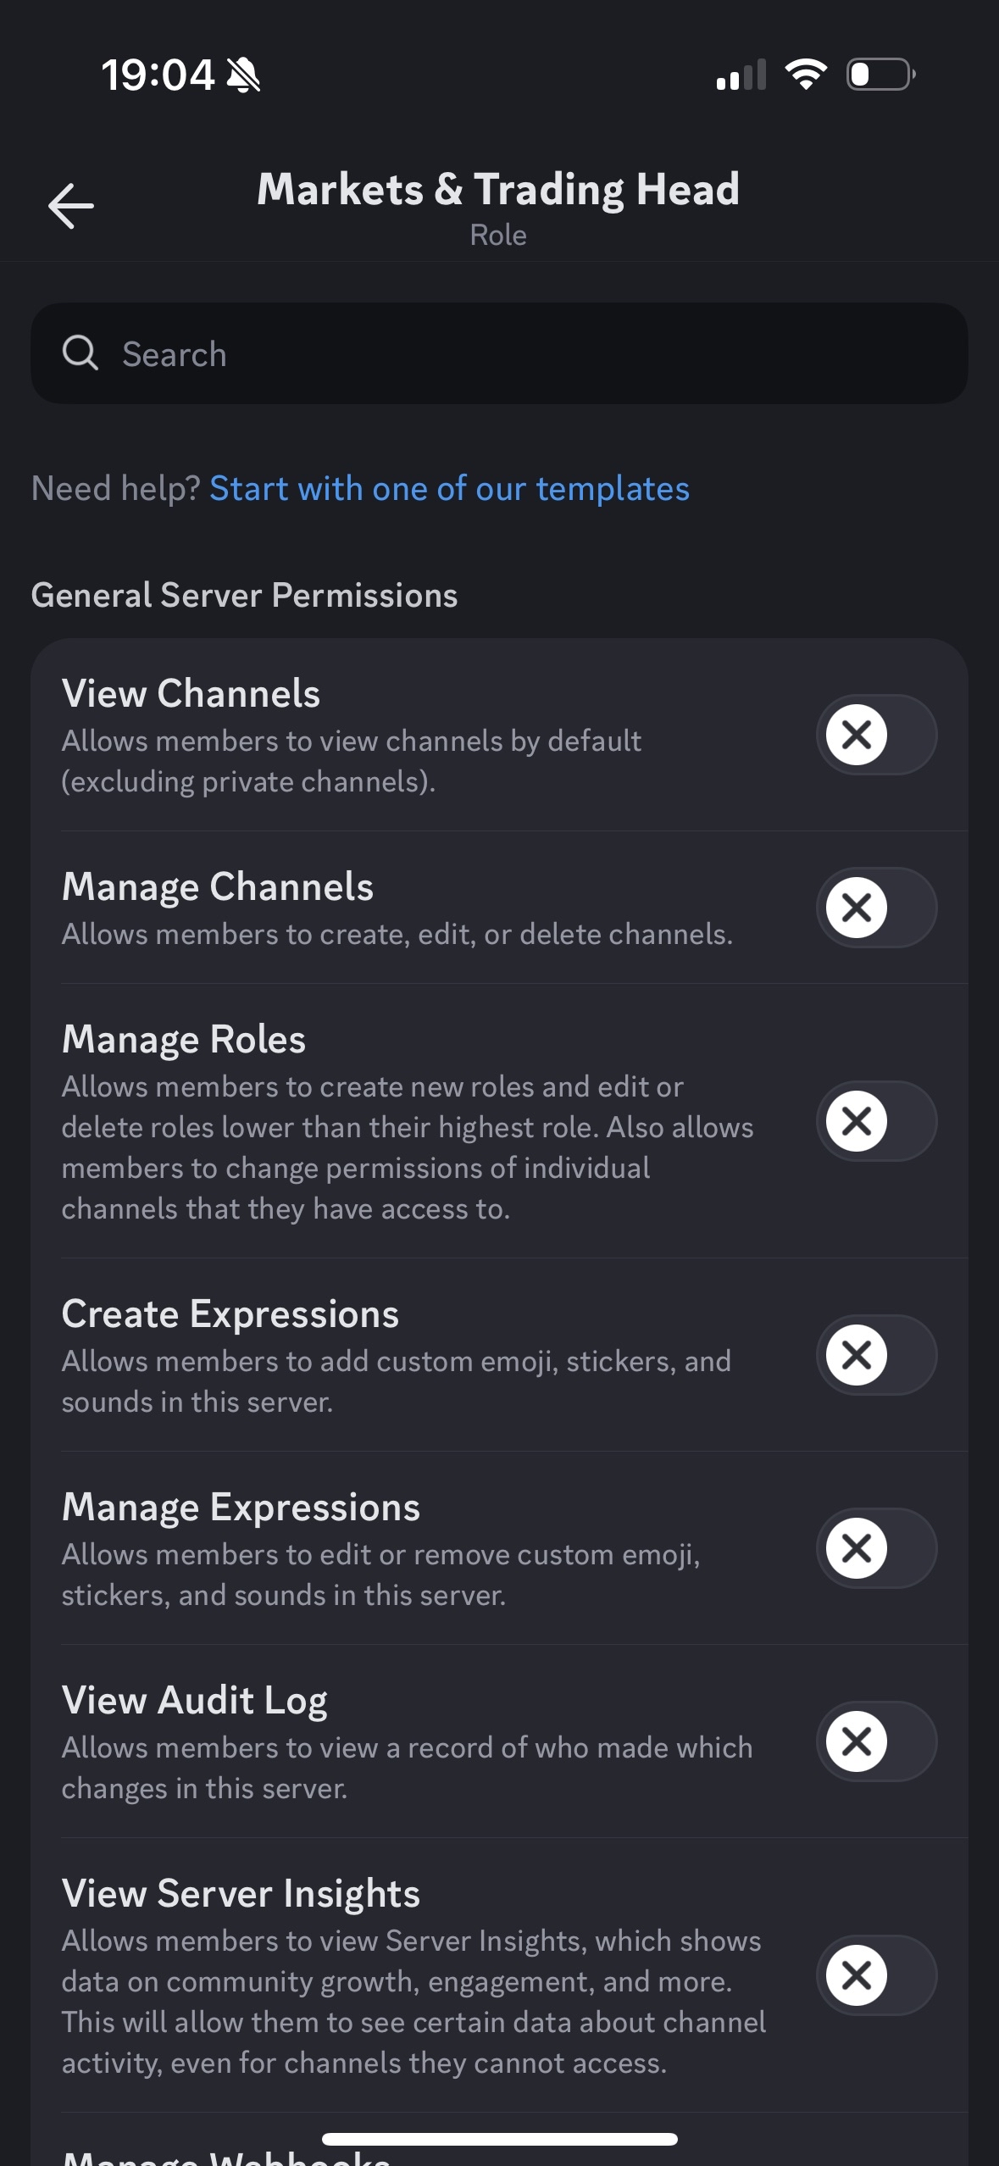Open the Start with one of our templates link
Image resolution: width=999 pixels, height=2166 pixels.
pyautogui.click(x=449, y=489)
